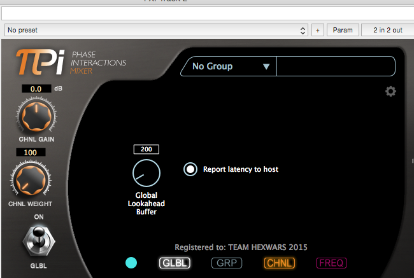This screenshot has width=414, height=278.
Task: Switch to the FREQ tab
Action: (x=331, y=263)
